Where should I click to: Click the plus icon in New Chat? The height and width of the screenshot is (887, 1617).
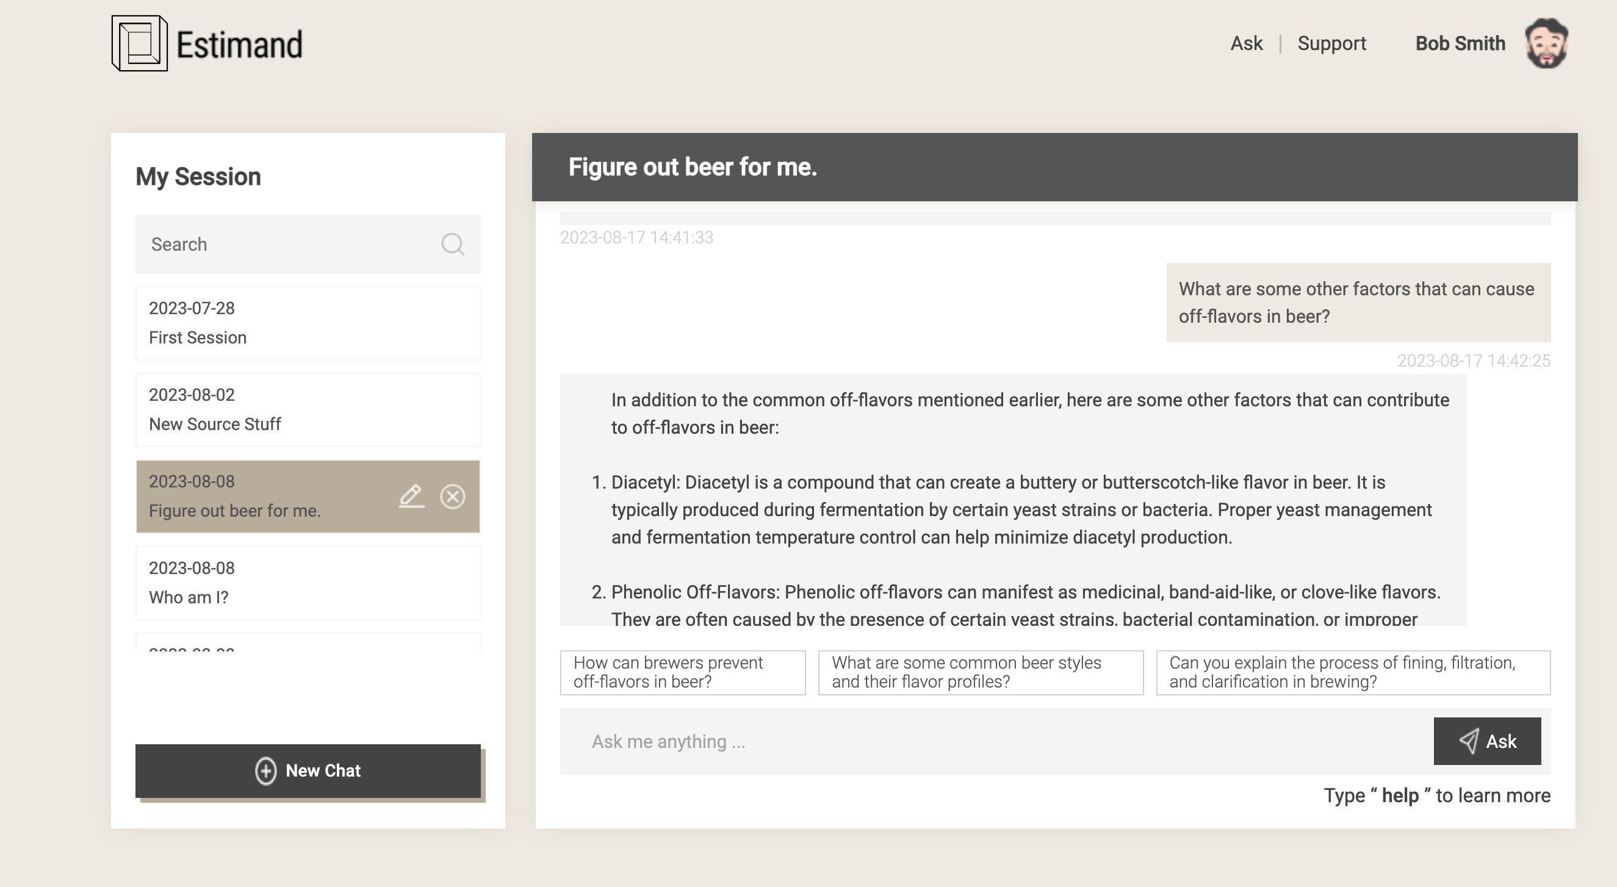(x=265, y=770)
